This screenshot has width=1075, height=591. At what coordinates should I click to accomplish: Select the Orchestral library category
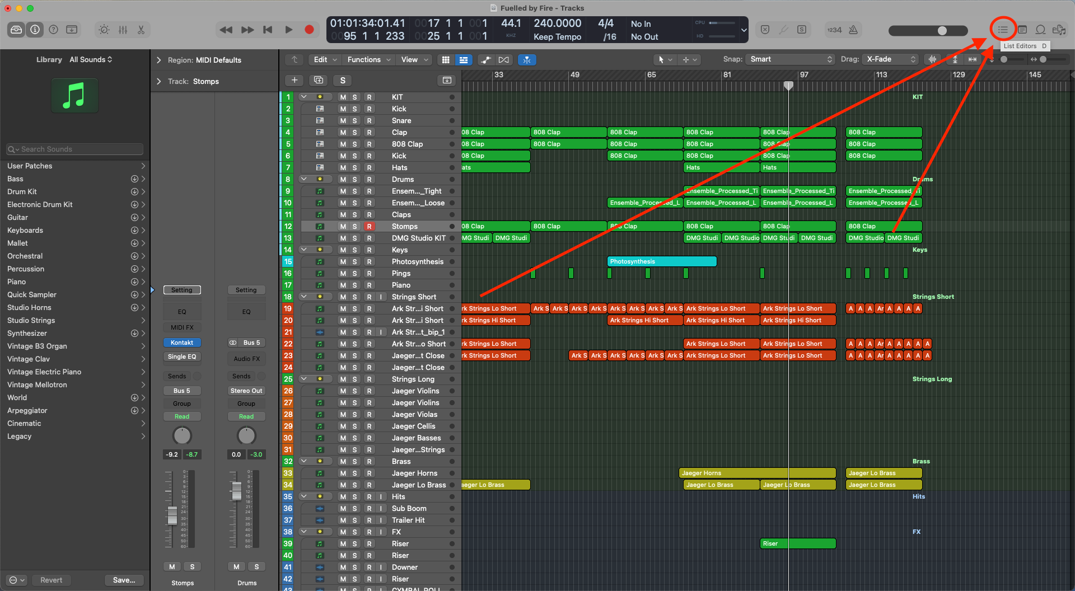tap(75, 256)
